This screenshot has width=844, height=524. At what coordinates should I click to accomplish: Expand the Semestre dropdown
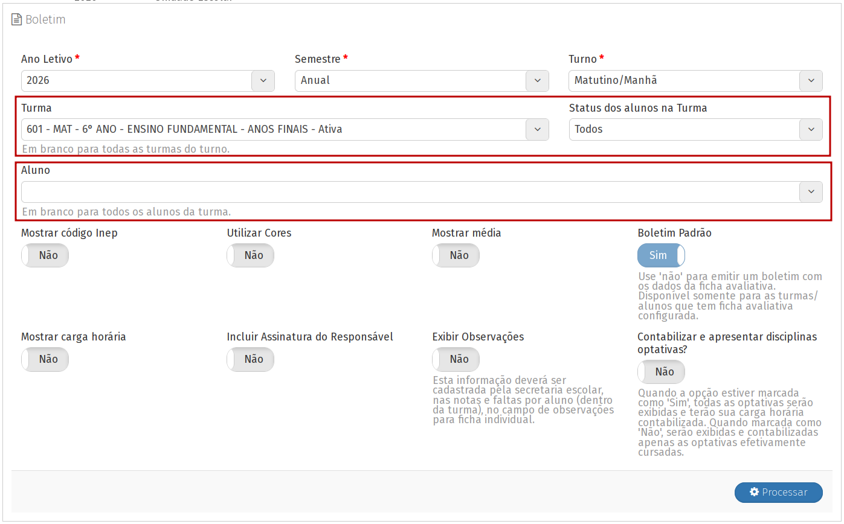tap(537, 81)
